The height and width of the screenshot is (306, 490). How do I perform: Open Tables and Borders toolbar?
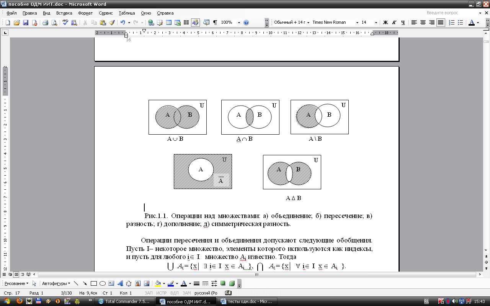(x=160, y=23)
